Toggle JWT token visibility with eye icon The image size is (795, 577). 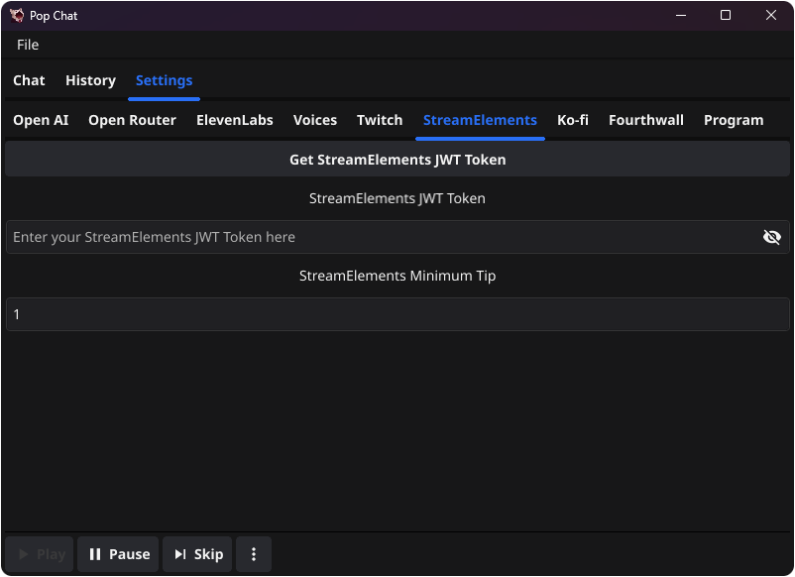click(x=772, y=237)
